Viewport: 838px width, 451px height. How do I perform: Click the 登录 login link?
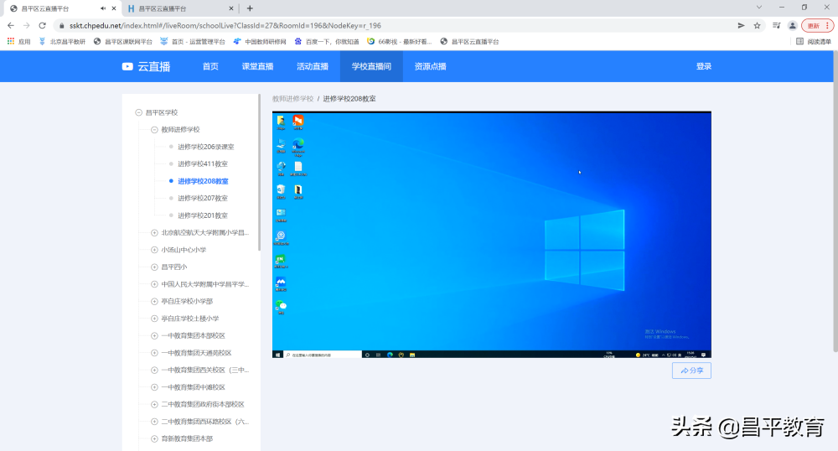704,66
